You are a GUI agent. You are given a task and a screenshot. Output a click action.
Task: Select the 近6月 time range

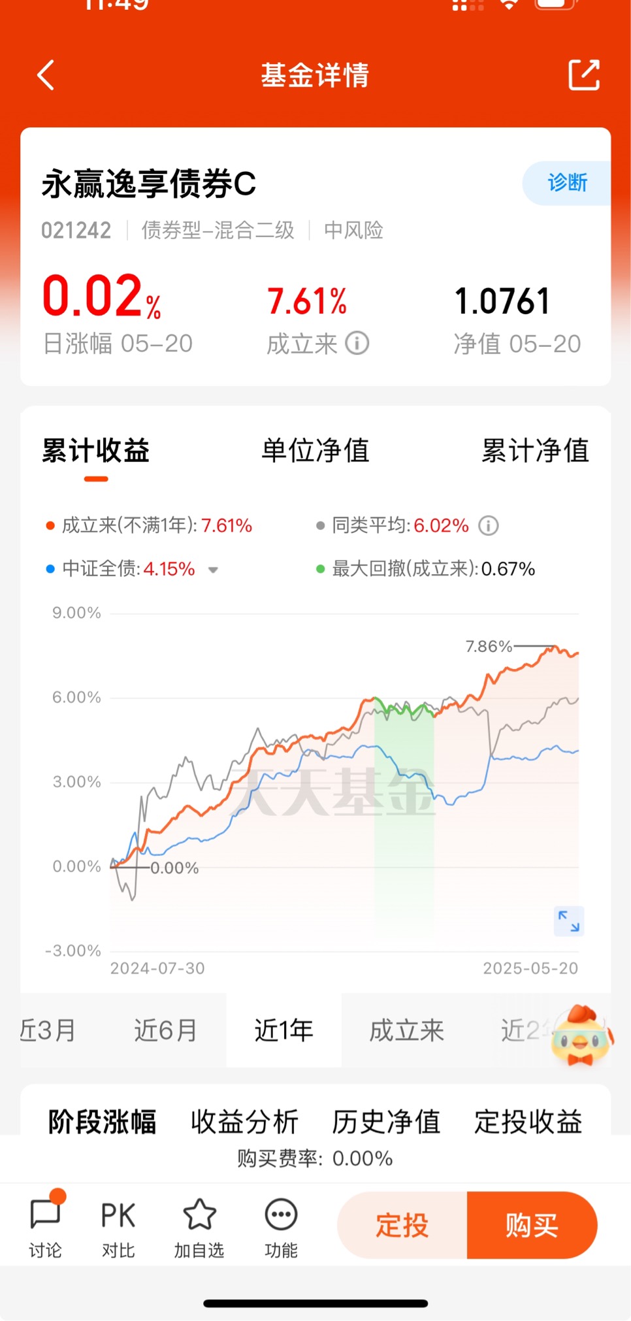click(166, 1030)
